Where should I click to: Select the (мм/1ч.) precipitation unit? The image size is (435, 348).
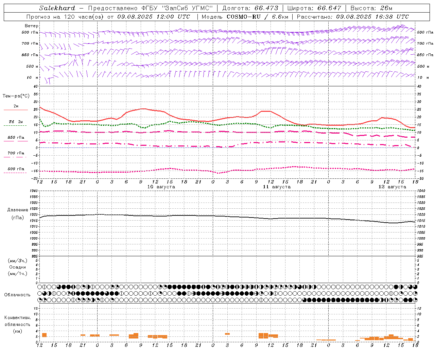tap(18, 274)
